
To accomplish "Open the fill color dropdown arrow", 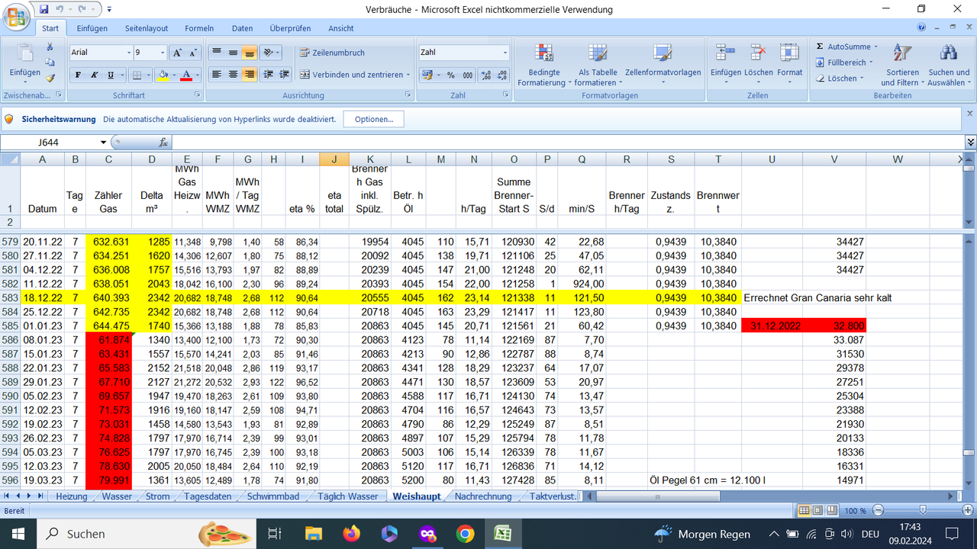I will pos(173,75).
